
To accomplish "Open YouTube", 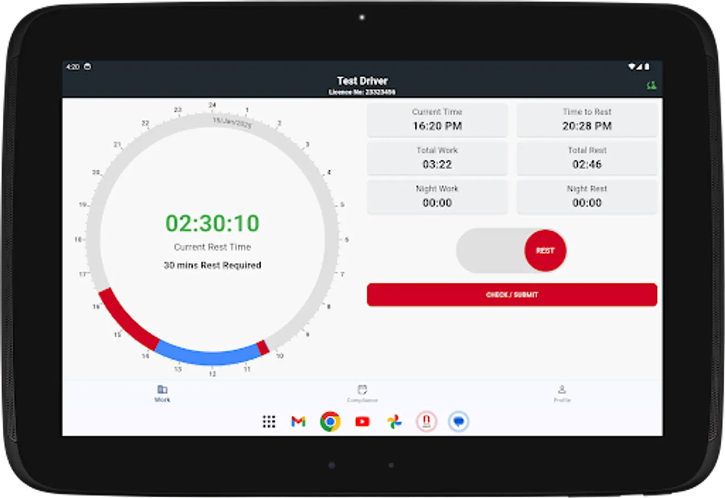I will (362, 422).
